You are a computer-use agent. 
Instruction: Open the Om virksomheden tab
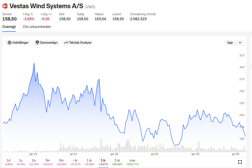click(x=37, y=27)
